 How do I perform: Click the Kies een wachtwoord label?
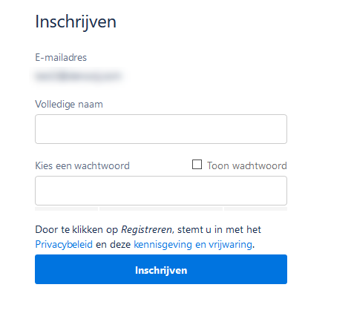(x=82, y=165)
